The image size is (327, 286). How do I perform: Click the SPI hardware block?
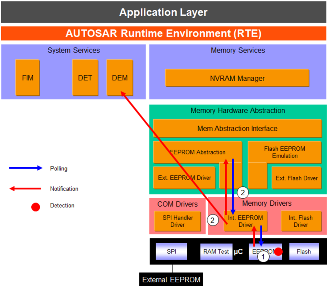coord(171,252)
